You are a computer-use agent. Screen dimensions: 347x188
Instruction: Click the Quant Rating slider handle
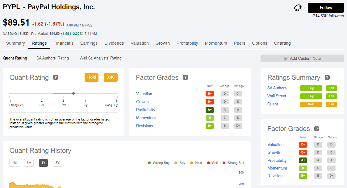click(73, 93)
